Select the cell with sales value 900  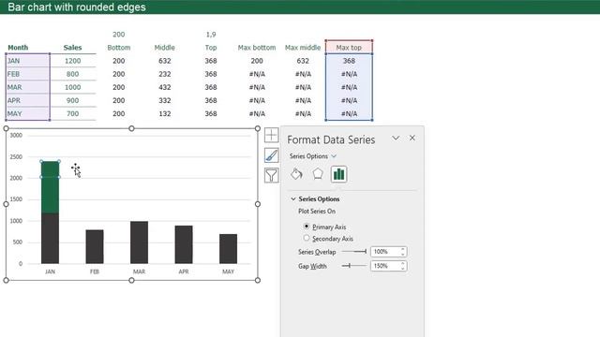(x=73, y=100)
